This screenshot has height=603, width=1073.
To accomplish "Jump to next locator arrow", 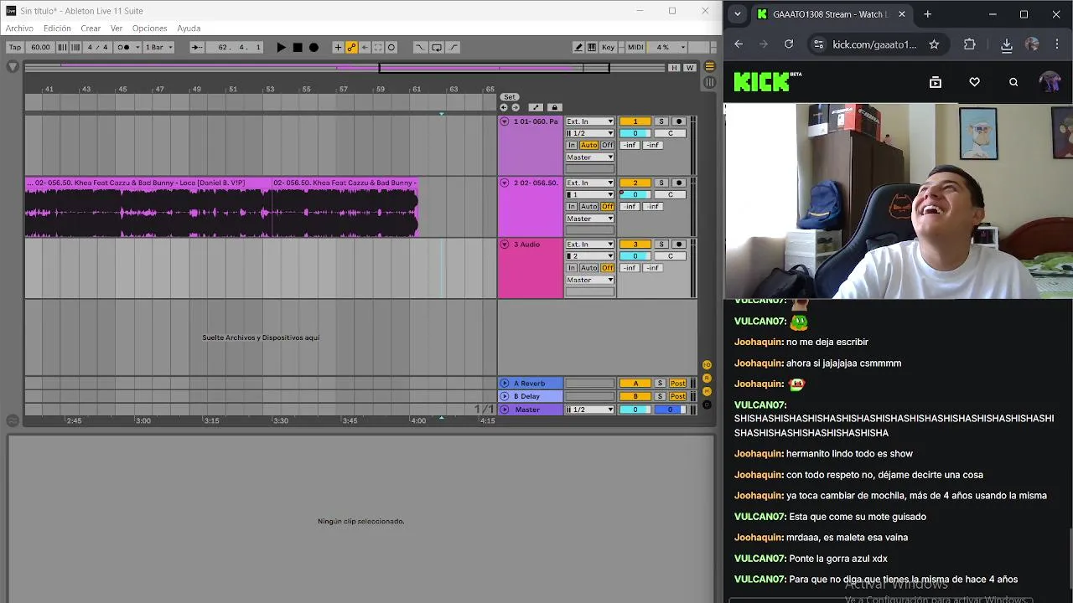I will click(x=516, y=107).
